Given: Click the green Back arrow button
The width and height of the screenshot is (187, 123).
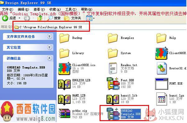Looking at the screenshot, I should (5, 18).
